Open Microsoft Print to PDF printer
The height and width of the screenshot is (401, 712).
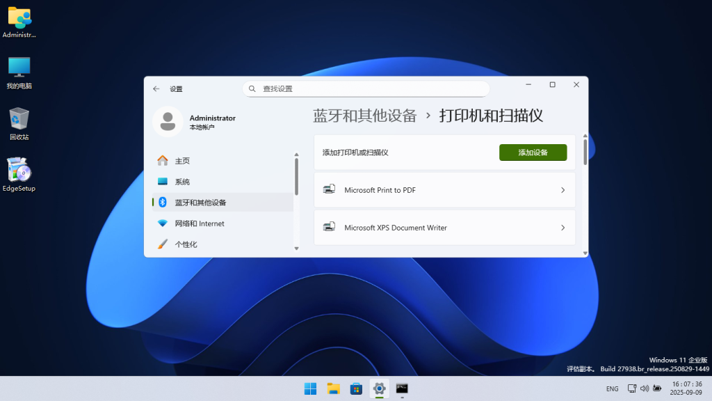444,190
